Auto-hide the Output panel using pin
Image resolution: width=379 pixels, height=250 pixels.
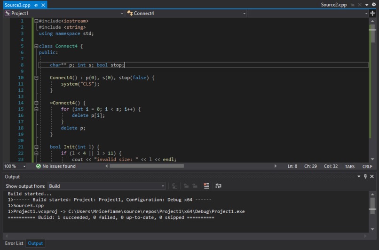(x=365, y=177)
